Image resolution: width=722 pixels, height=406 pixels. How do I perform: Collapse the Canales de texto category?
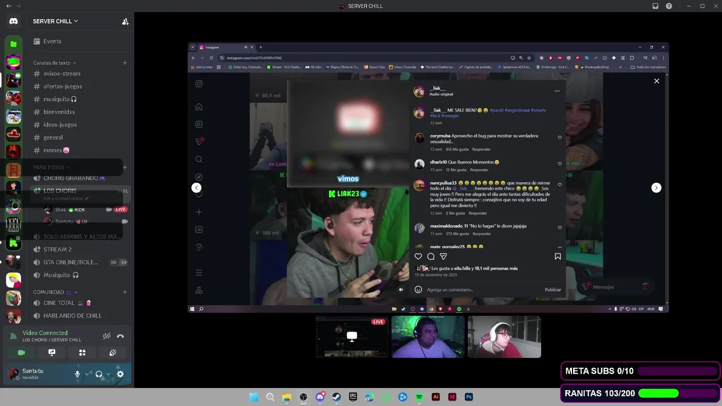click(54, 63)
